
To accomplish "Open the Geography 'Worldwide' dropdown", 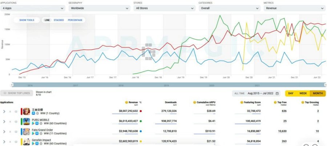I will point(100,8).
